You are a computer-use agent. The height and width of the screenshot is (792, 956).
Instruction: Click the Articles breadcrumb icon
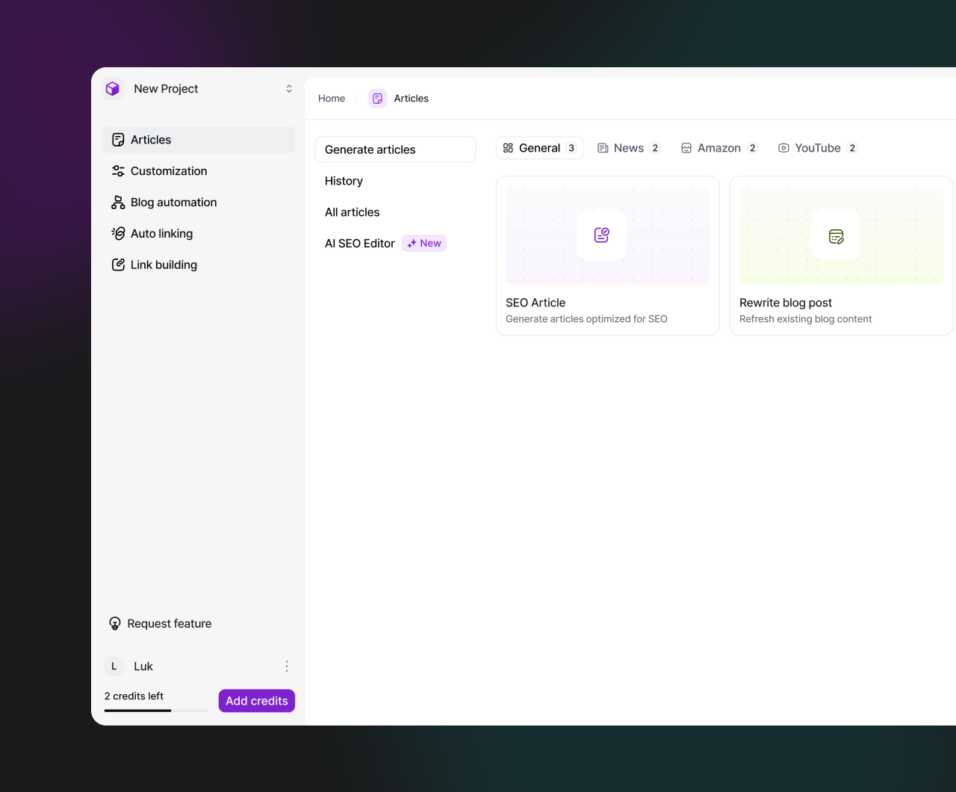[377, 99]
